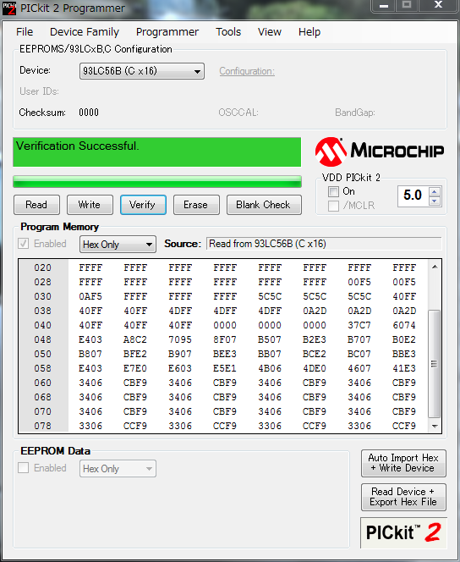460x562 pixels.
Task: Open the Tools menu
Action: point(228,32)
